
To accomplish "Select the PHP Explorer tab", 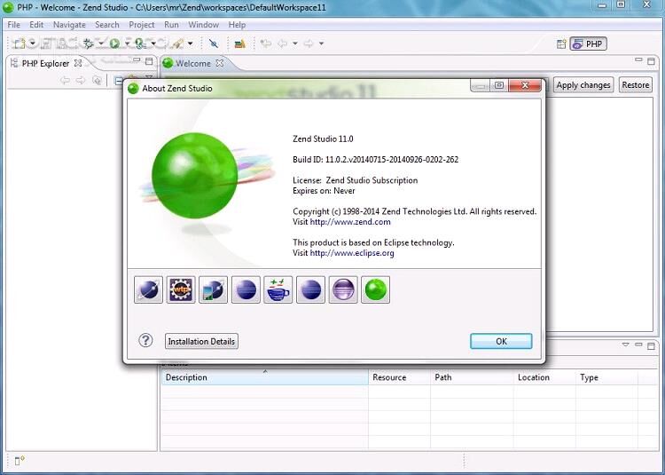I will [x=45, y=63].
